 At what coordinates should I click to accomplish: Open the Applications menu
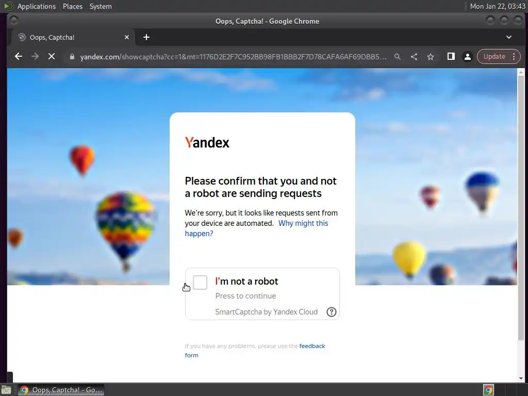pyautogui.click(x=37, y=6)
